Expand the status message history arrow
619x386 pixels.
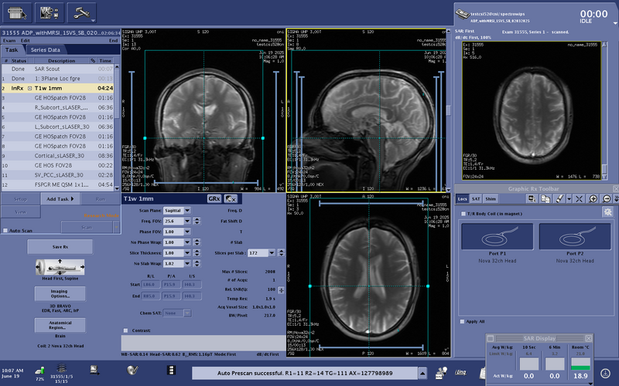click(422, 373)
